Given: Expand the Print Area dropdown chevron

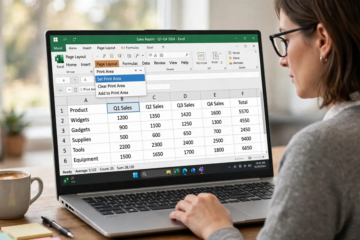Looking at the screenshot, I should click(141, 71).
